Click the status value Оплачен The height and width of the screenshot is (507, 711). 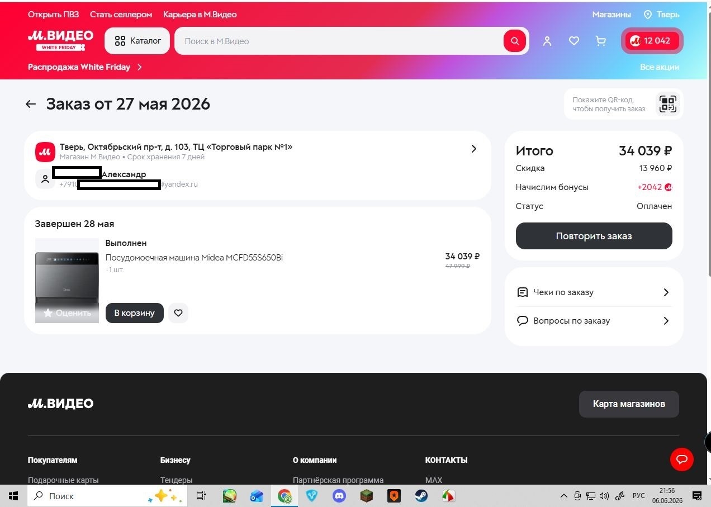click(x=654, y=206)
